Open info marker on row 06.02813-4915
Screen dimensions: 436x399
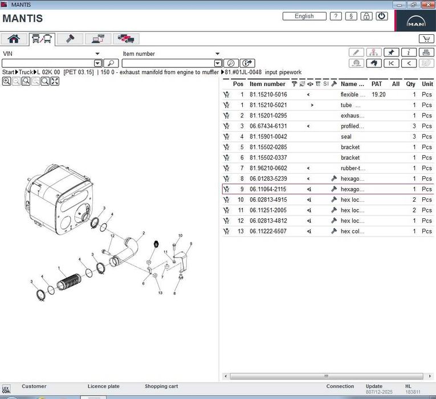point(309,199)
